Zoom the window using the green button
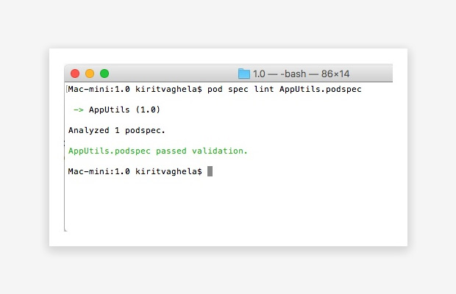Viewport: 456px width, 294px height. (x=104, y=73)
